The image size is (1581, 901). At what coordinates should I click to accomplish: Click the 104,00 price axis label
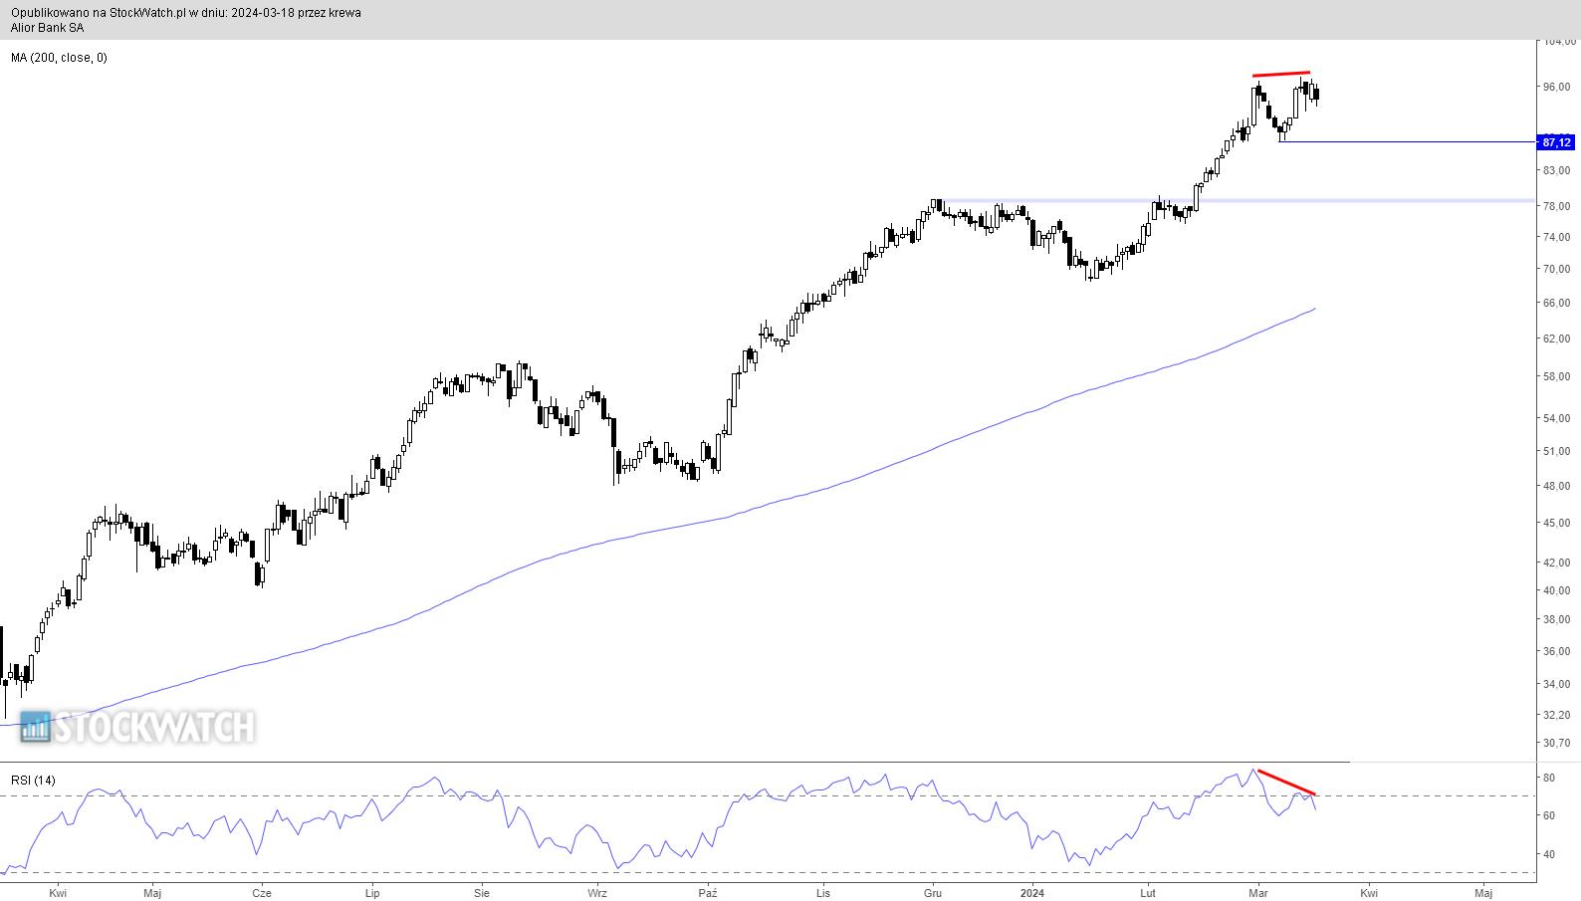pyautogui.click(x=1558, y=42)
